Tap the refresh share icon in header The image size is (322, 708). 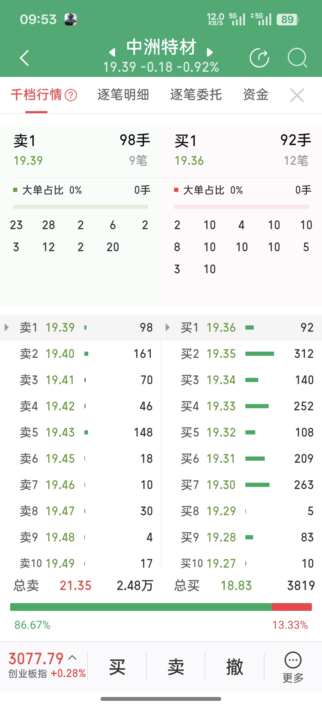pos(259,58)
